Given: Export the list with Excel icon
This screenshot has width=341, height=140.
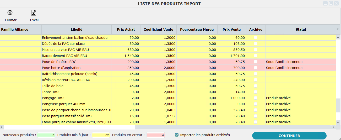Looking at the screenshot, I should [x=34, y=13].
